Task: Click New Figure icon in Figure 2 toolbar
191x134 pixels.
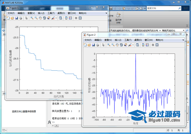Action: (85, 45)
